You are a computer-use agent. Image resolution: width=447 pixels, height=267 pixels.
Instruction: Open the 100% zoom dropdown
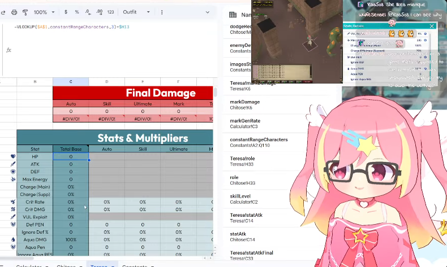[44, 12]
